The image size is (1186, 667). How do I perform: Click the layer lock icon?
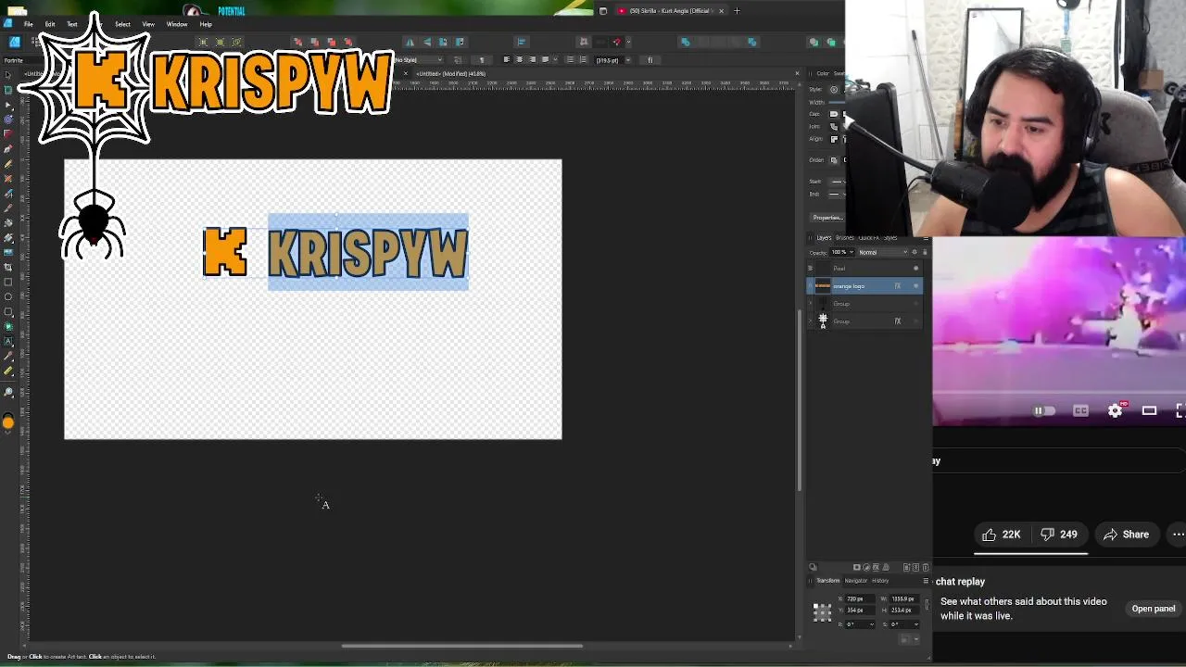click(x=924, y=252)
